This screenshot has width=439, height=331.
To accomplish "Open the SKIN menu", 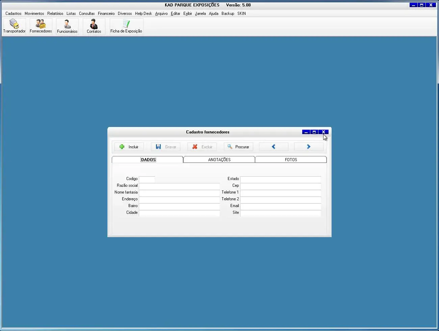I will click(242, 14).
